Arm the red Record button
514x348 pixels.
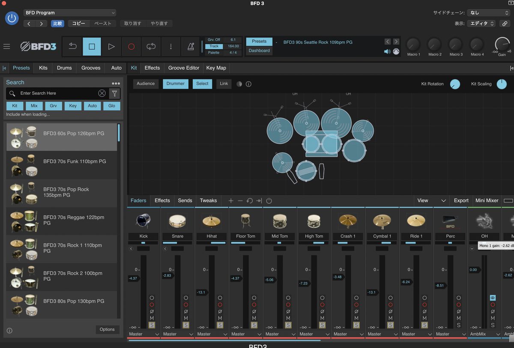[x=131, y=46]
